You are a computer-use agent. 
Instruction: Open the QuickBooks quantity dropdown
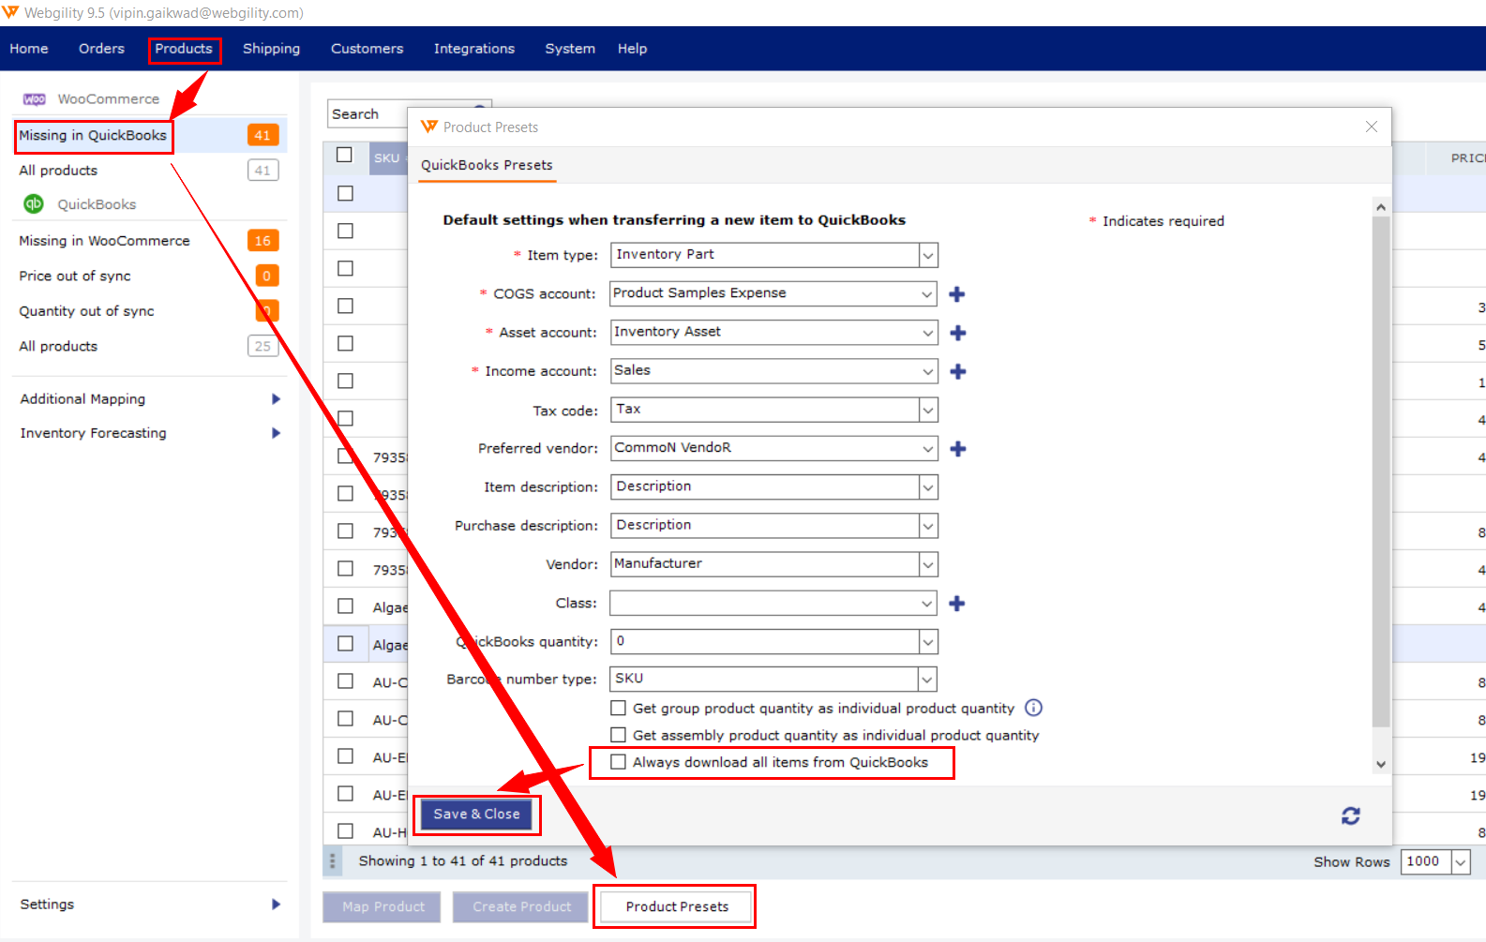coord(927,642)
